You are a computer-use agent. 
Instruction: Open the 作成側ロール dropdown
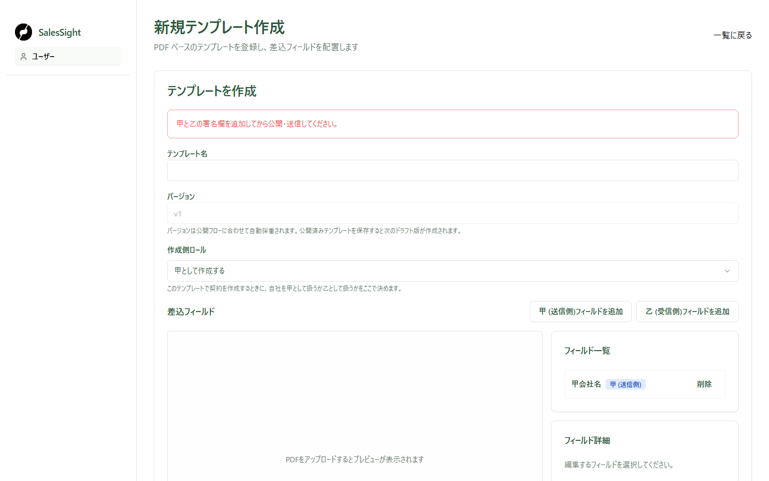pyautogui.click(x=452, y=271)
